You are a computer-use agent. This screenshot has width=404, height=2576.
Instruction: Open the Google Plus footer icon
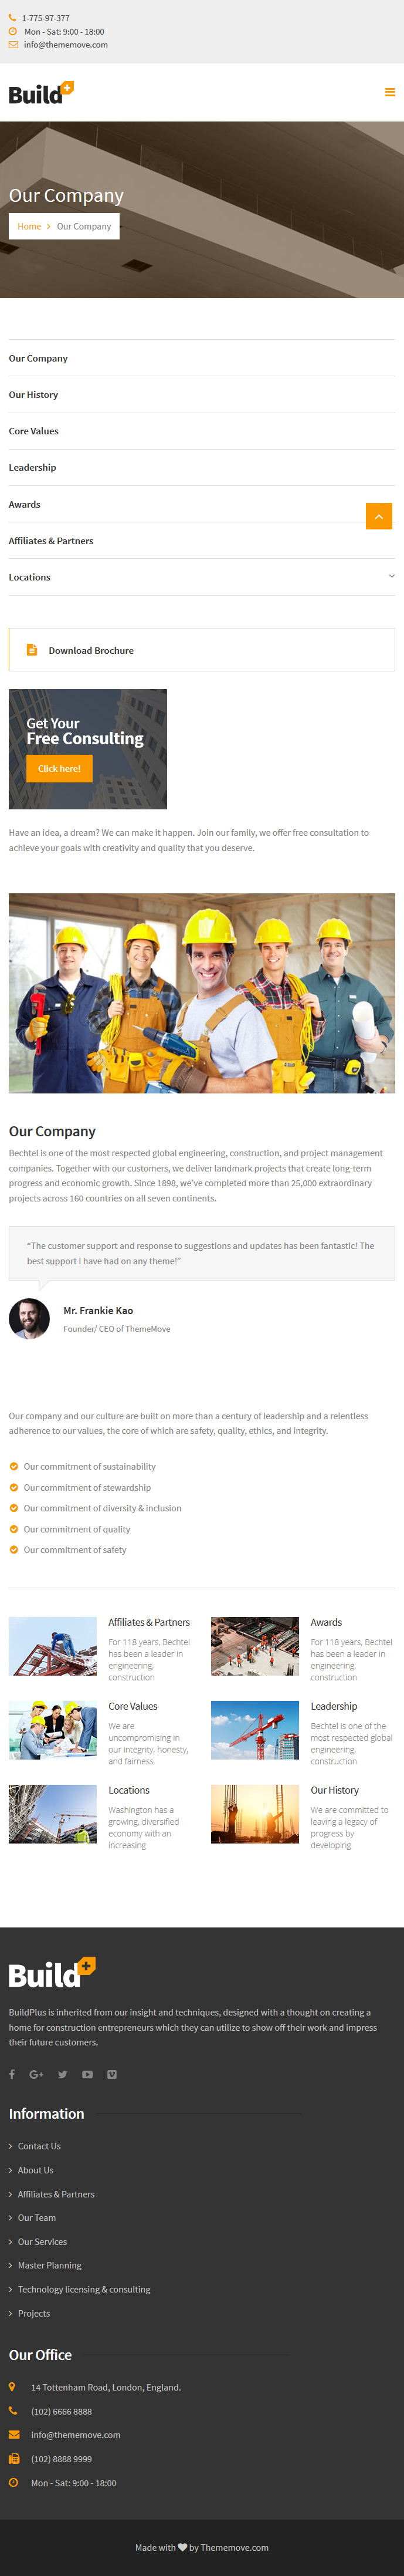(36, 2074)
